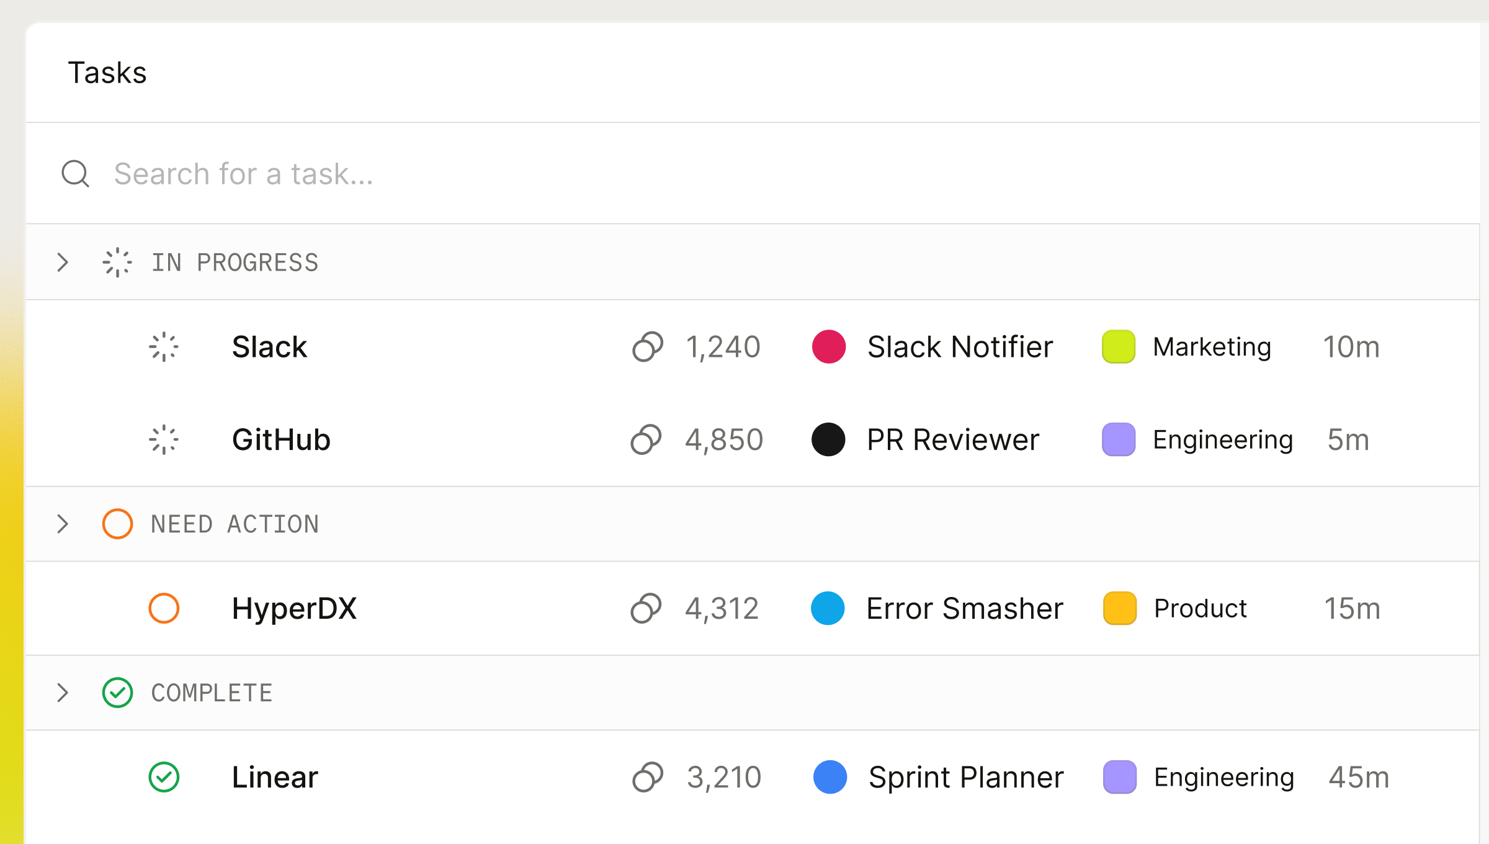Click the Slack task spinner icon
The image size is (1489, 844).
pyautogui.click(x=164, y=347)
